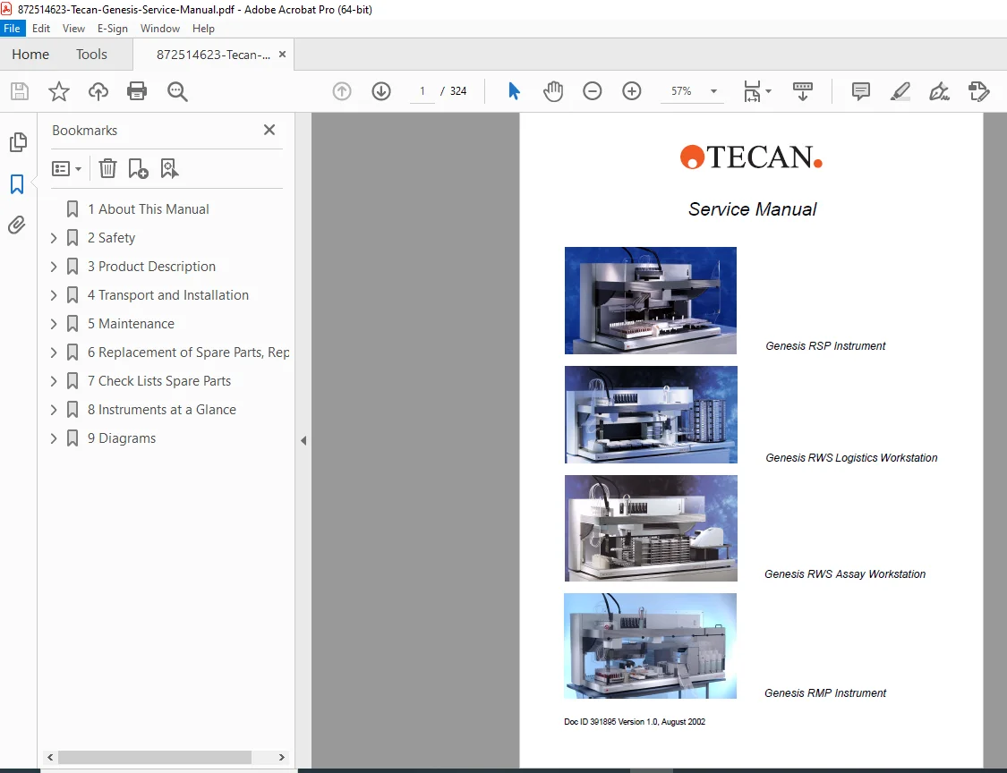Select the 9 Diagrams bookmark label
The height and width of the screenshot is (773, 1007).
(x=122, y=438)
